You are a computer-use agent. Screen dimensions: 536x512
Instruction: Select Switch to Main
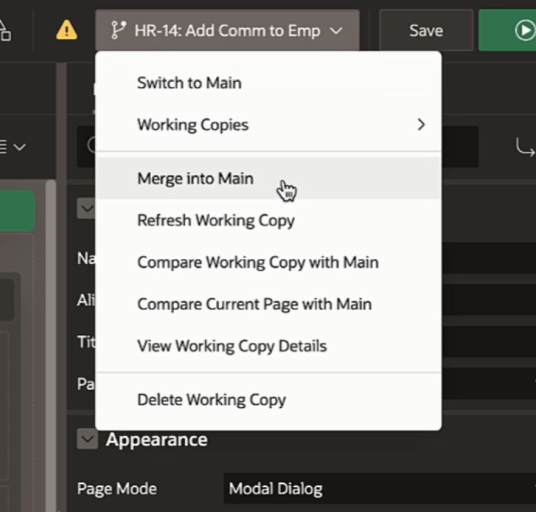click(189, 83)
